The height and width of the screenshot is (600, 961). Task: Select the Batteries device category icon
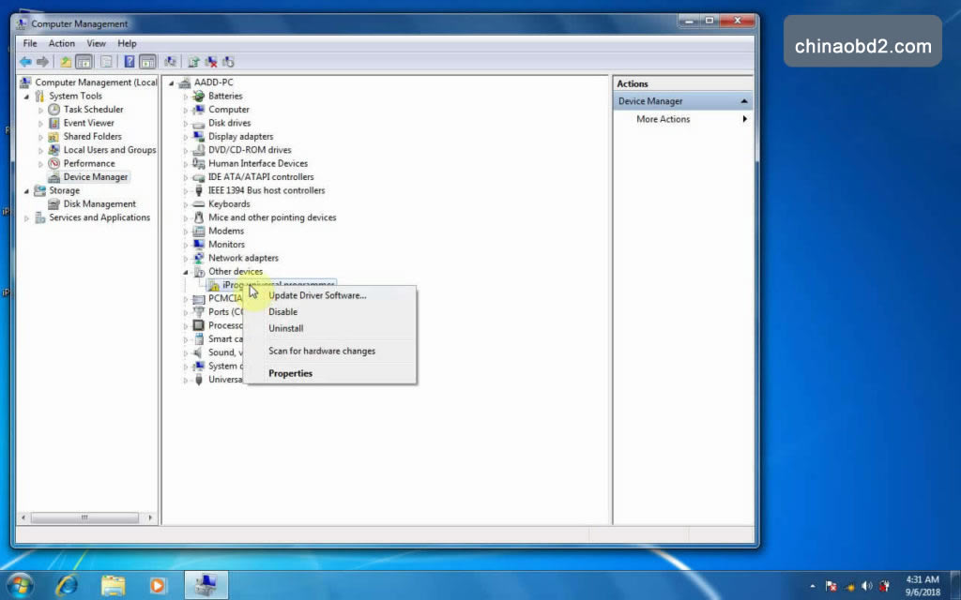pos(199,96)
